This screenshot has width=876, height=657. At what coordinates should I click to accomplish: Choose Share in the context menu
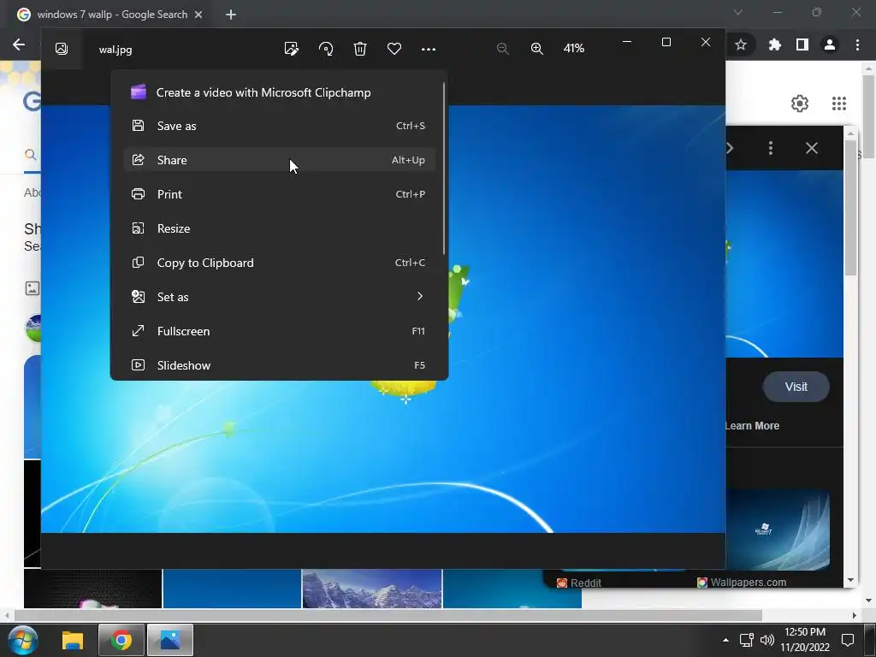coord(279,160)
